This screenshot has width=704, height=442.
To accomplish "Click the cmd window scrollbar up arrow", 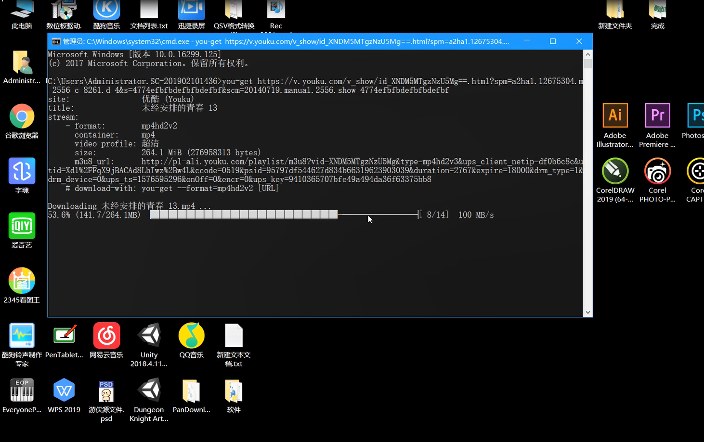I will [x=587, y=54].
